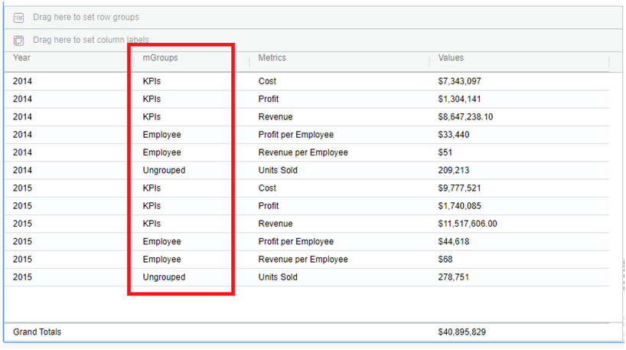Image resolution: width=626 pixels, height=350 pixels.
Task: Click the $11,517,606.00 revenue value
Action: pyautogui.click(x=468, y=224)
